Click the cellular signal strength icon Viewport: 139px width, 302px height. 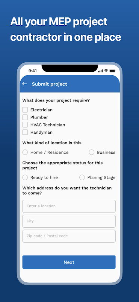click(x=100, y=71)
